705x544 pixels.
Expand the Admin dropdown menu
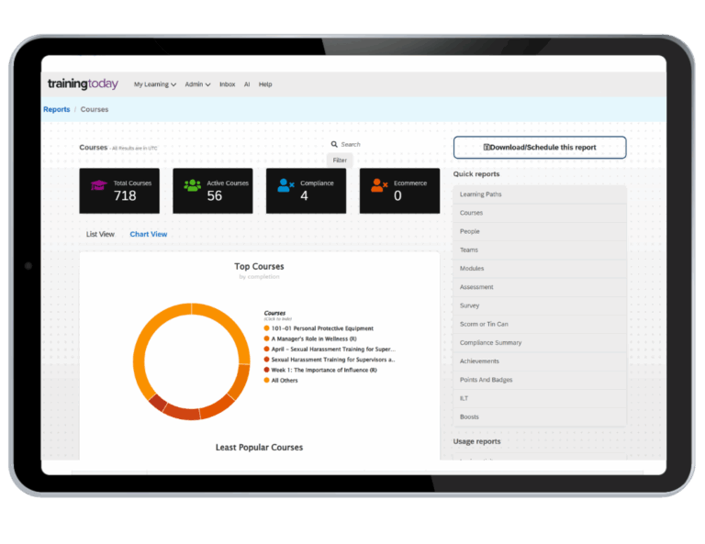[x=197, y=84]
